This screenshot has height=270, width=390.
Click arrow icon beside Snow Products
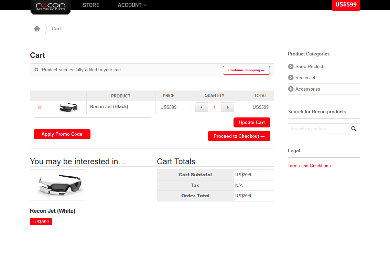coord(291,66)
